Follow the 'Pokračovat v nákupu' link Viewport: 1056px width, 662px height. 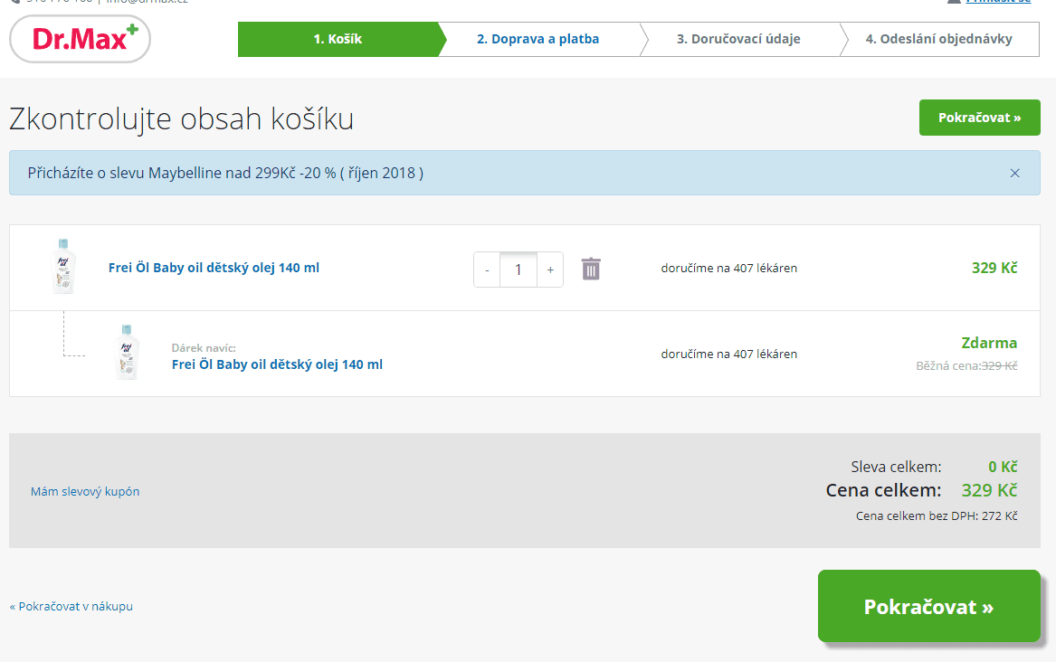[71, 606]
